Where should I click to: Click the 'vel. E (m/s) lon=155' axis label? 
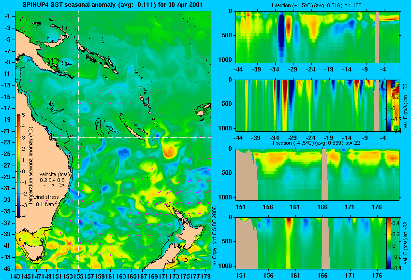[406, 106]
